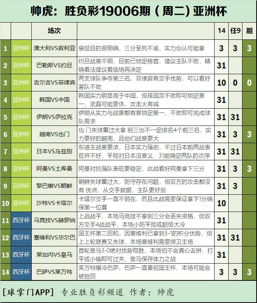Screen dimensions: 257x303
Task: Click the 胆 value 0 in row 3
Action: [x=249, y=83]
